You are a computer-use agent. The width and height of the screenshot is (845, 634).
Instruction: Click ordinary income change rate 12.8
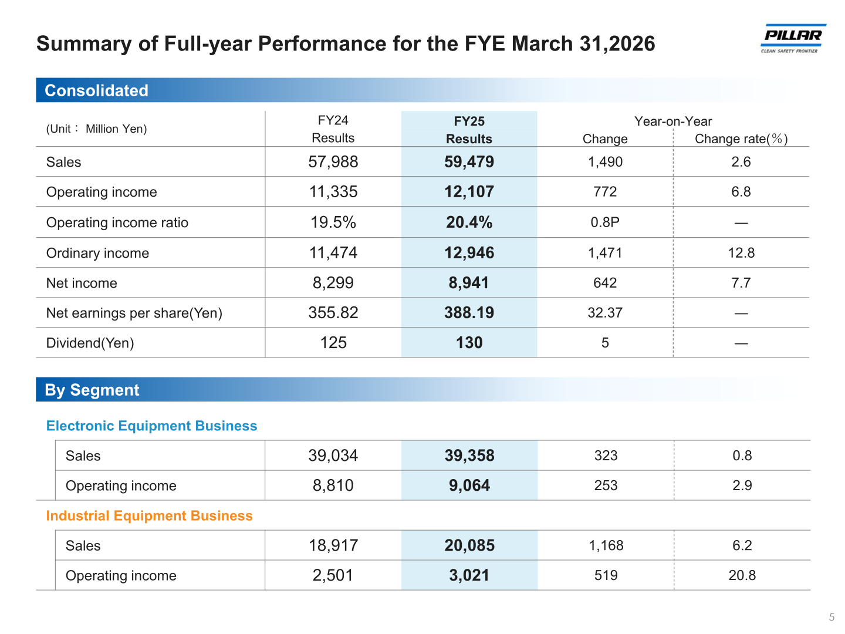click(x=741, y=253)
